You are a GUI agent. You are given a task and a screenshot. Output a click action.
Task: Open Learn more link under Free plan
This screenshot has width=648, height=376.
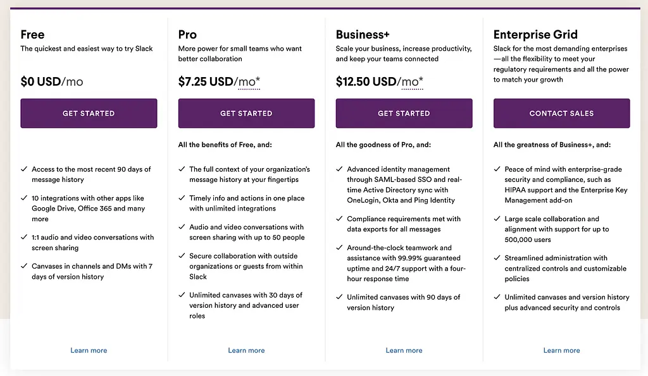click(89, 351)
